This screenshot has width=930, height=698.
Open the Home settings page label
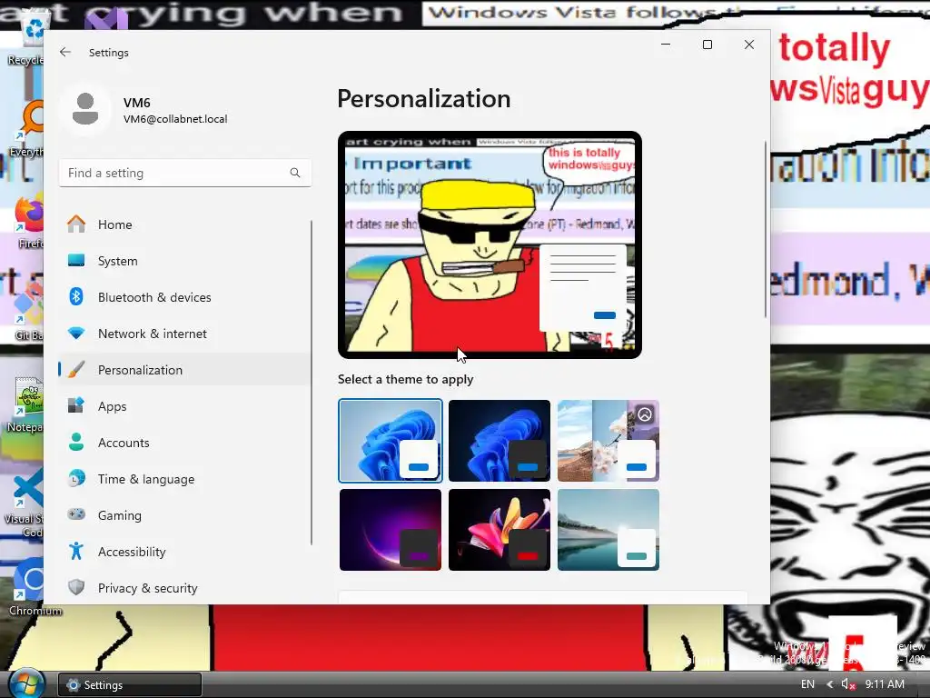pos(115,224)
